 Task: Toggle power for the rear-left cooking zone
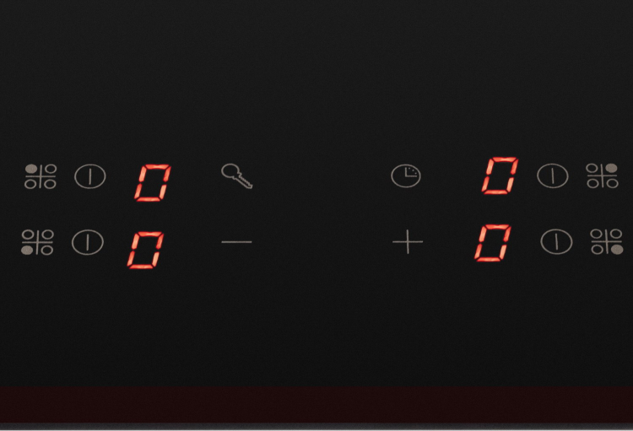[90, 176]
